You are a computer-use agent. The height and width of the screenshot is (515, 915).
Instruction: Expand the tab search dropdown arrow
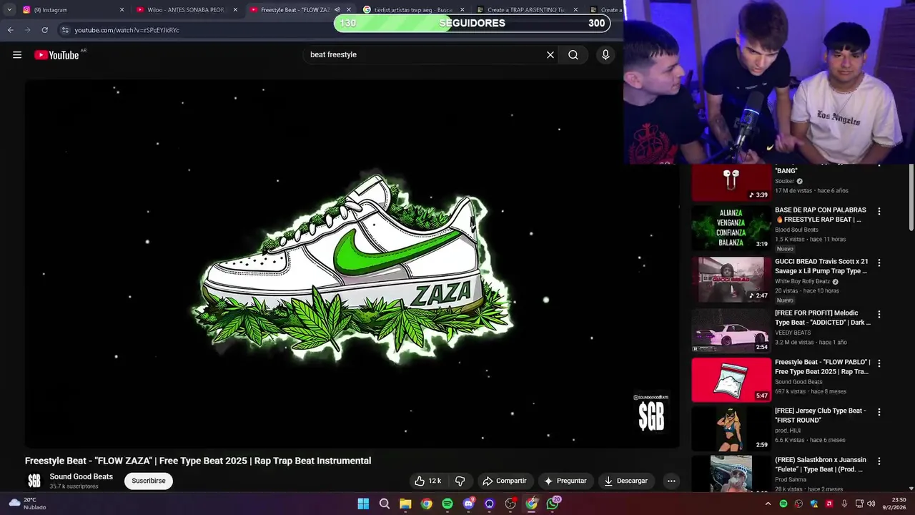(x=9, y=10)
